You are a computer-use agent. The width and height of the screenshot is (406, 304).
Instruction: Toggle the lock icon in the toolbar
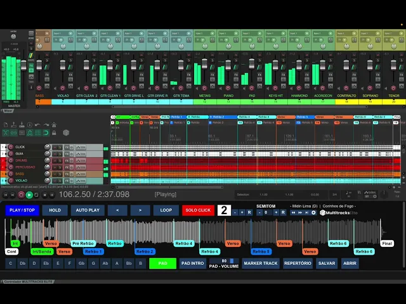point(54,133)
